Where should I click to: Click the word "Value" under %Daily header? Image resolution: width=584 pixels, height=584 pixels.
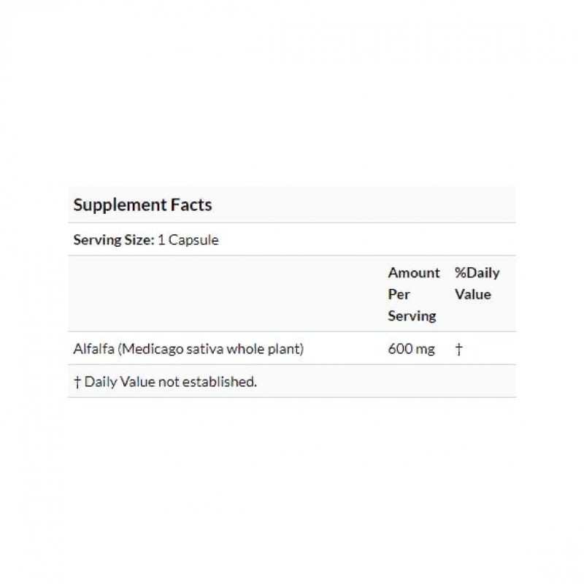click(x=472, y=294)
